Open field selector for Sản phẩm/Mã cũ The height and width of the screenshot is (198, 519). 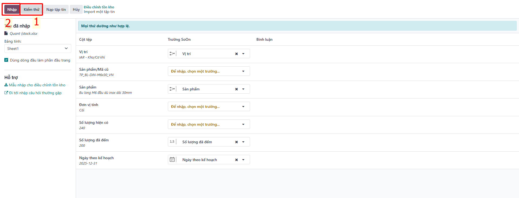[209, 71]
